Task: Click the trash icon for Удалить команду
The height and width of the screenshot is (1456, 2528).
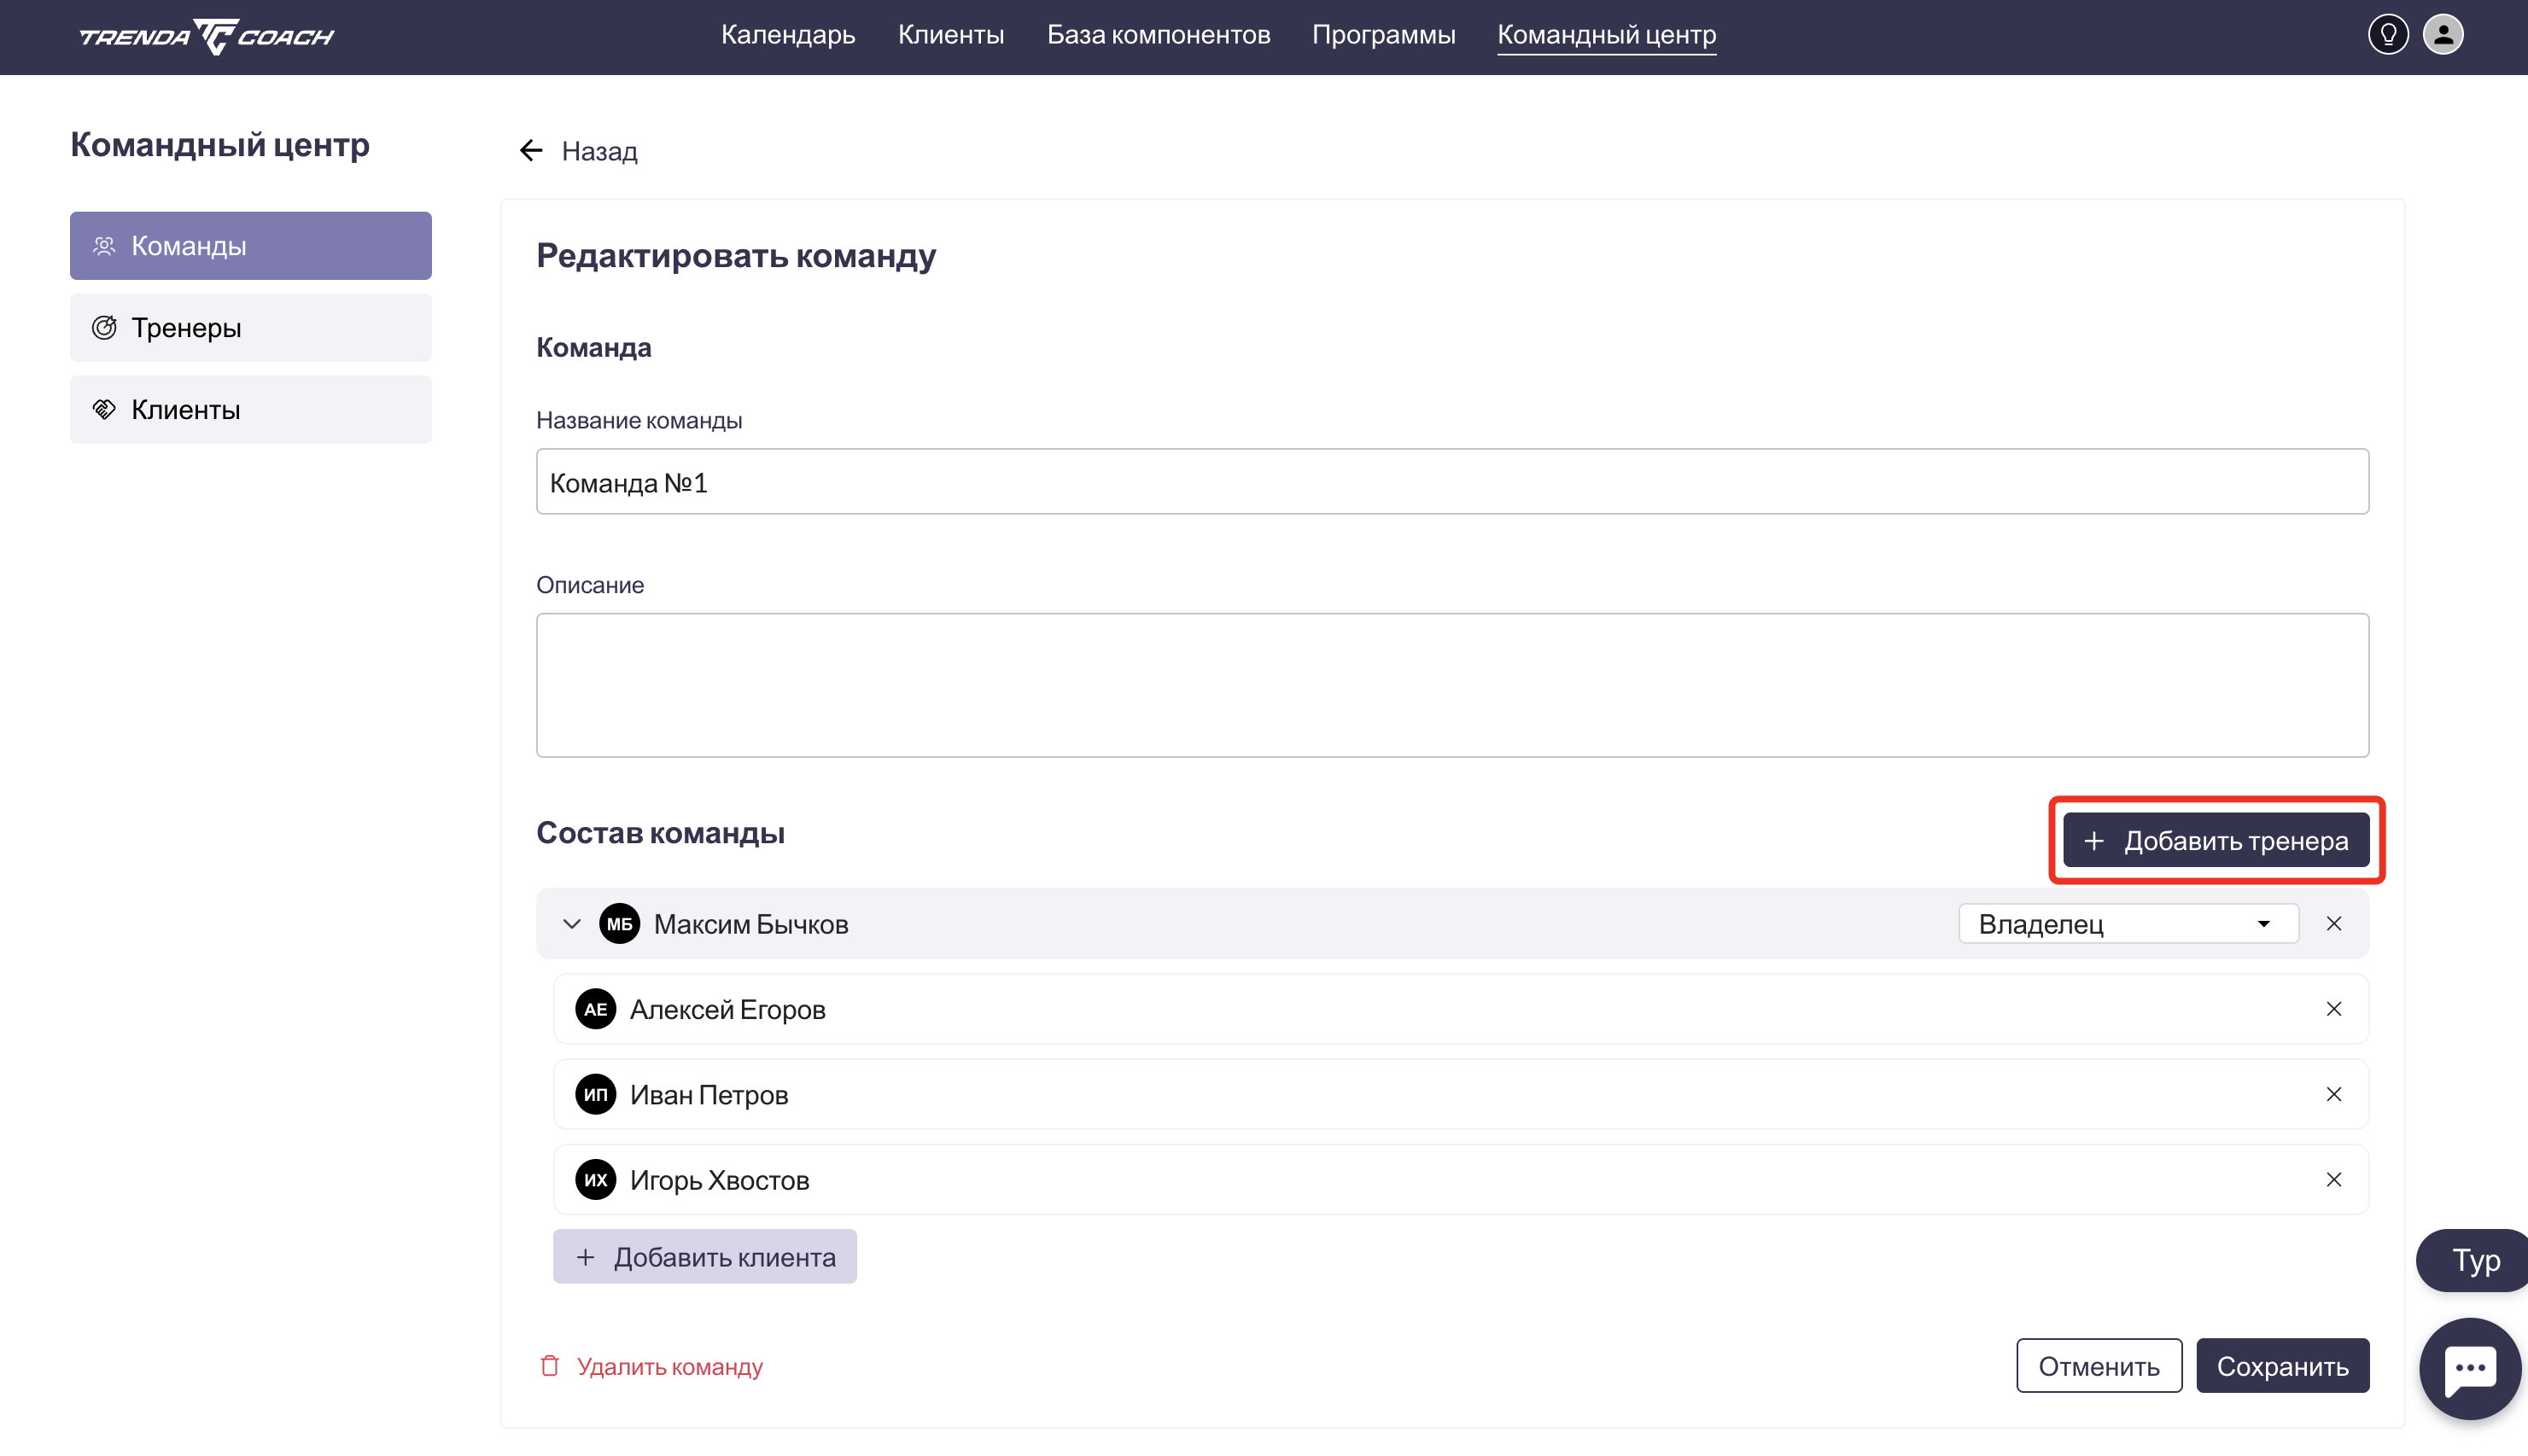Action: coord(549,1365)
